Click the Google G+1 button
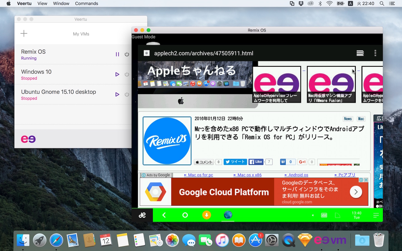This screenshot has height=251, width=402. (302, 162)
